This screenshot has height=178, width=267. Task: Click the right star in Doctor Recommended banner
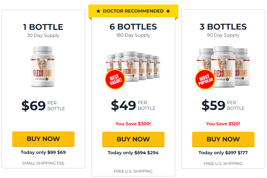[168, 11]
